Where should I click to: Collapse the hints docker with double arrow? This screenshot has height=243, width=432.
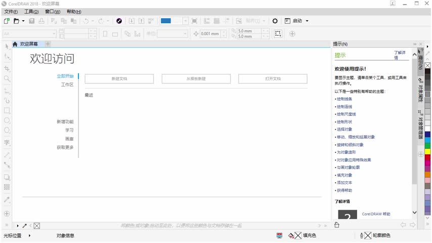click(415, 44)
